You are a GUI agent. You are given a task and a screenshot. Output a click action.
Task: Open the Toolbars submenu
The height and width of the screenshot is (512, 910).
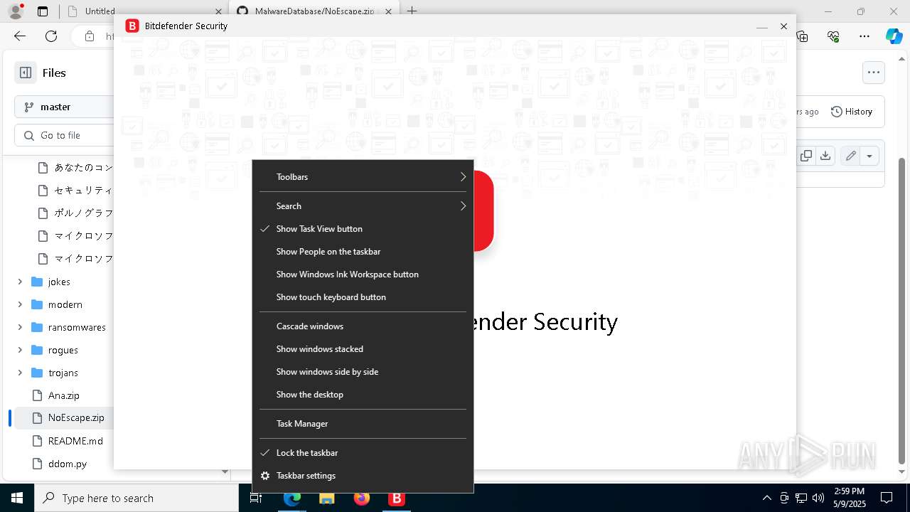(363, 177)
